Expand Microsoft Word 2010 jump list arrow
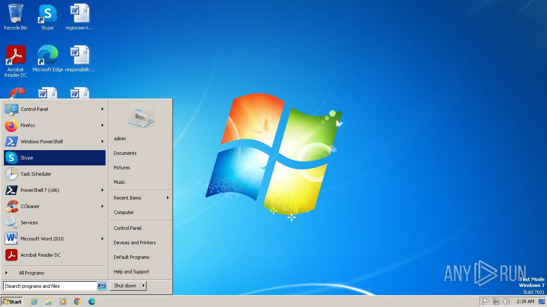The width and height of the screenshot is (547, 307). (x=103, y=239)
